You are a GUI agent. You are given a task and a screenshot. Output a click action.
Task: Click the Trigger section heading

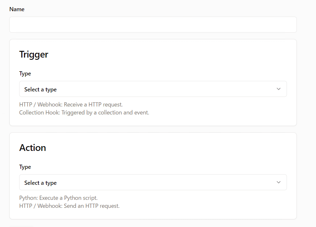point(34,54)
